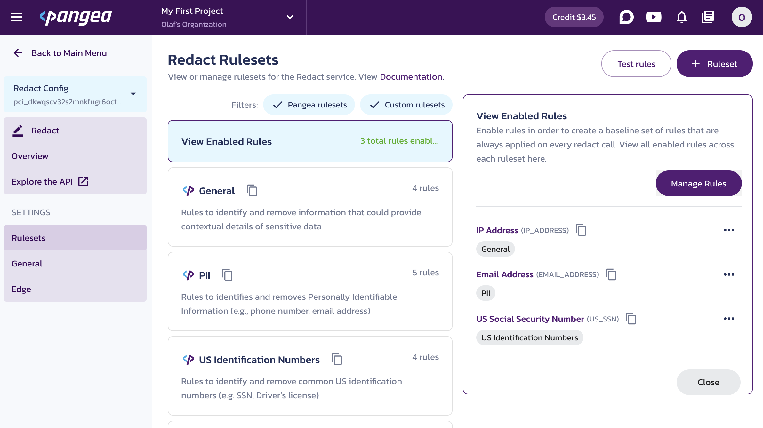
Task: Click the Test rules button
Action: pyautogui.click(x=636, y=63)
